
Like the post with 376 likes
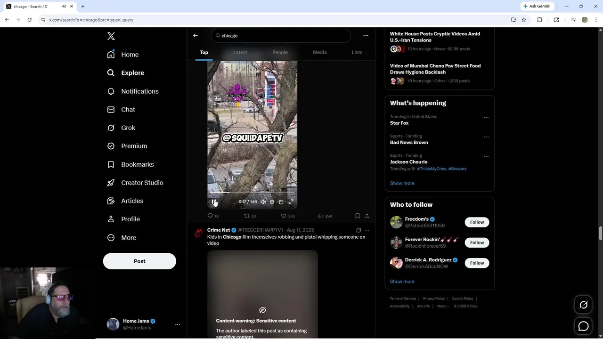pyautogui.click(x=288, y=216)
